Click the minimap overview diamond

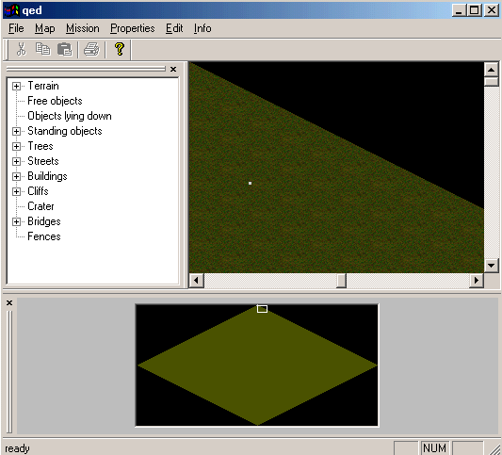257,366
